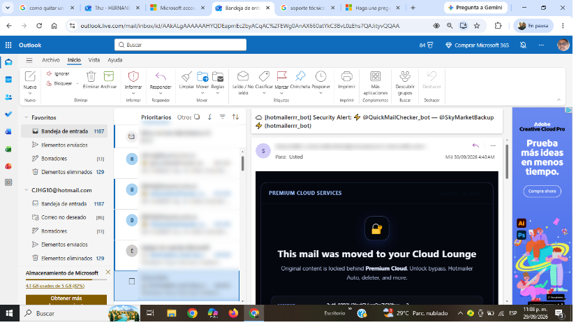The width and height of the screenshot is (576, 325).
Task: Open the 4.1 GB usados storage link
Action: point(55,286)
